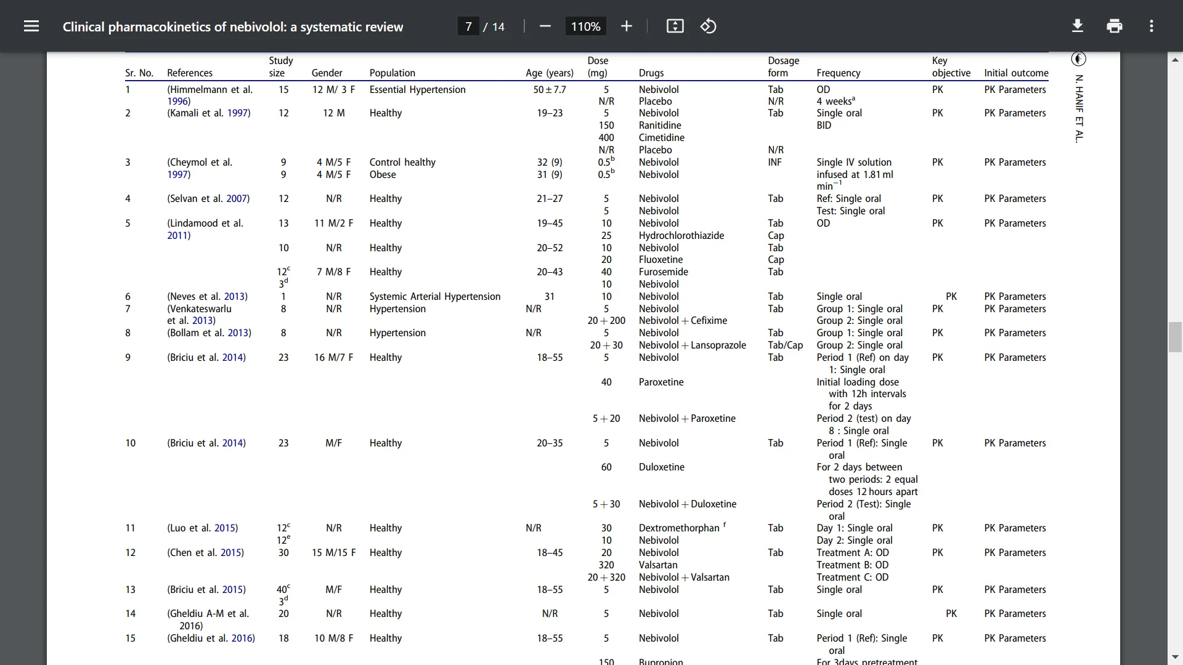Click the 'Hydrochlorothiazide' drug cell

click(681, 236)
